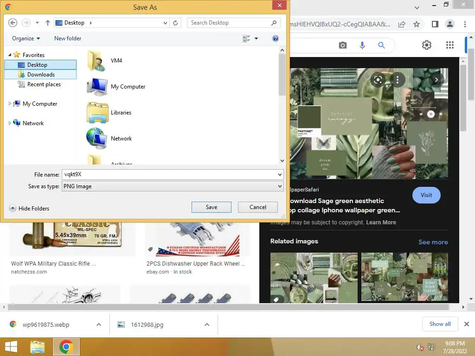This screenshot has height=356, width=475.
Task: Click the file list scrollbar up arrow
Action: coord(282,50)
